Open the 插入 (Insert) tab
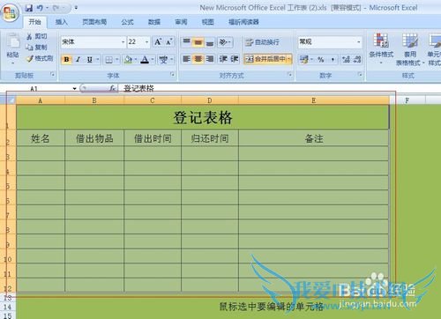This screenshot has width=441, height=319. tap(62, 22)
